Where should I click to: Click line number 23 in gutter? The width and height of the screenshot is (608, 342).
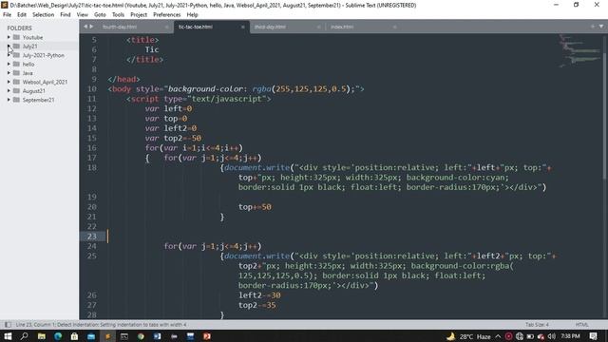click(x=92, y=237)
